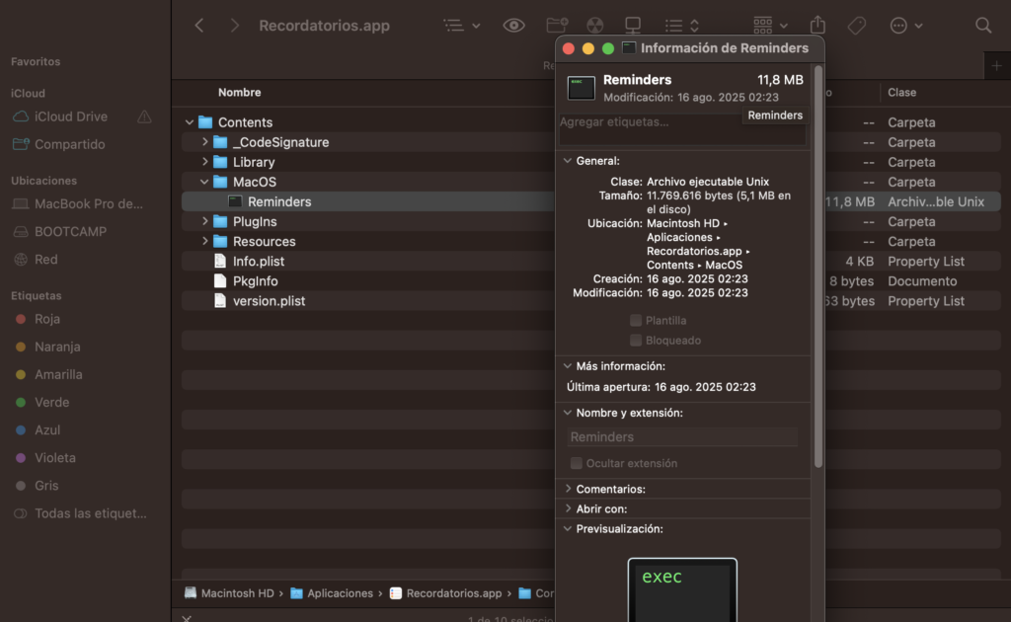The width and height of the screenshot is (1011, 622).
Task: Click the burn disc toolbar icon
Action: (x=594, y=26)
